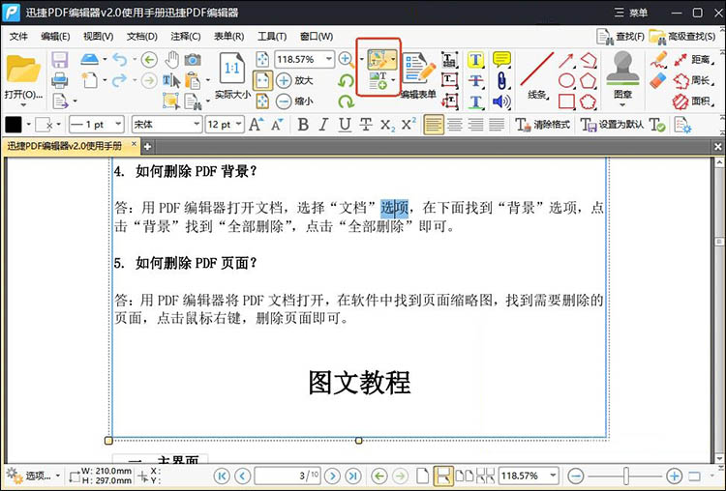Viewport: 726px width, 491px height.
Task: Click the Redo arrow icon
Action: (x=119, y=80)
